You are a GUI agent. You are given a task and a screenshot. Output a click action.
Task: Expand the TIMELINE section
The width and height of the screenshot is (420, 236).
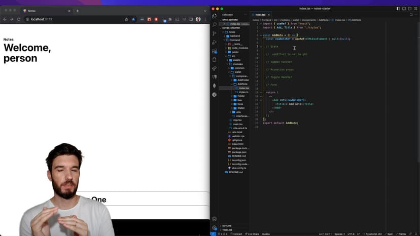[227, 230]
